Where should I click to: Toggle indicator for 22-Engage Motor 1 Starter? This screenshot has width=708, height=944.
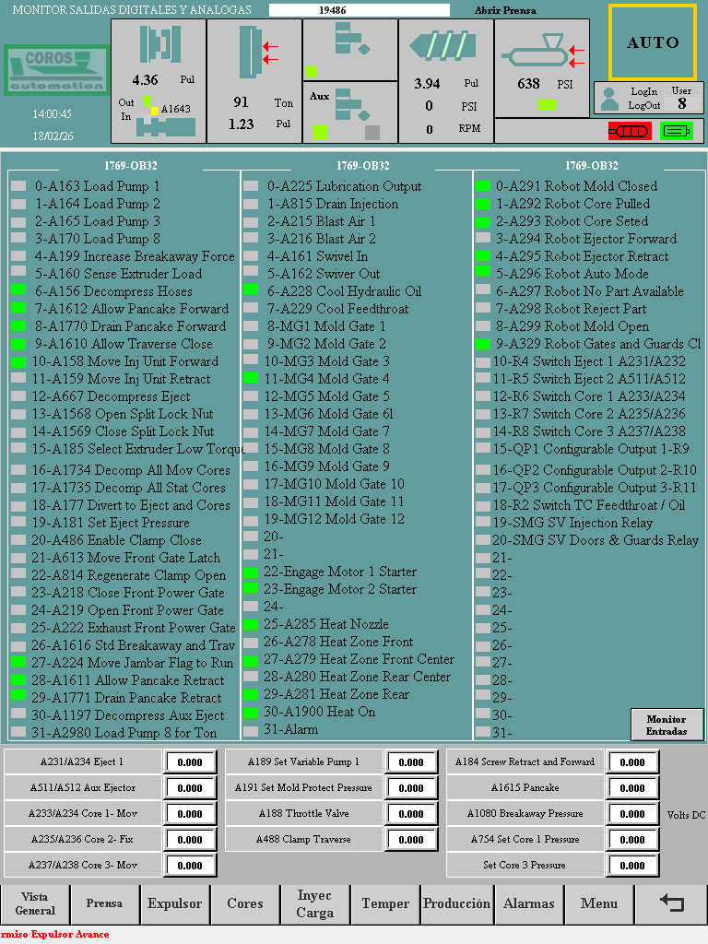click(251, 572)
